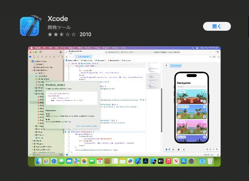Click the forward chevron in editor tab bar
The image size is (249, 181).
pos(73,57)
